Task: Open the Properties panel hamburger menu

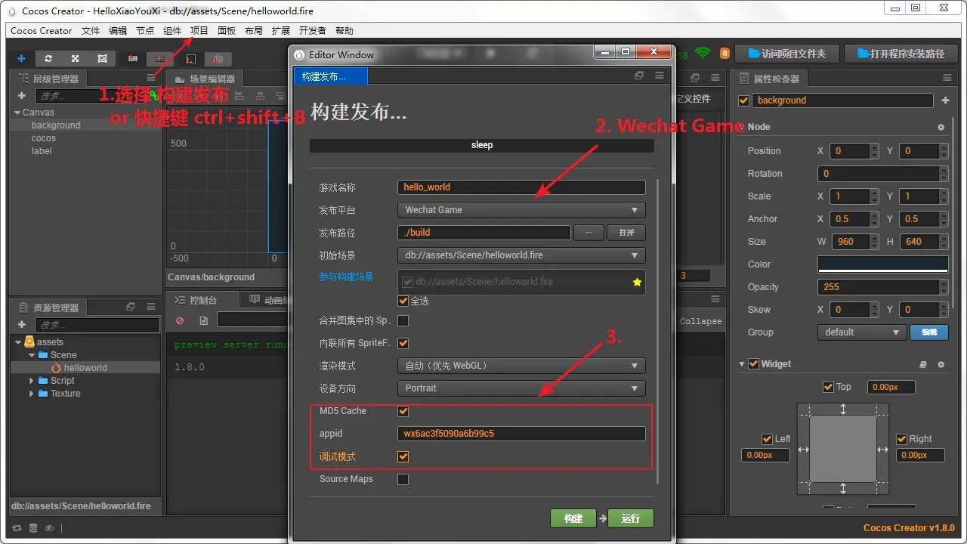Action: point(947,78)
